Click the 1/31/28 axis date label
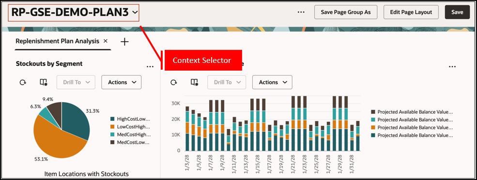Viewport: 477px width, 180px height. click(x=352, y=165)
